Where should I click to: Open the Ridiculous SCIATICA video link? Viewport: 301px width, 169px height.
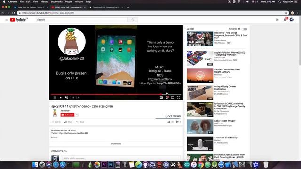230,106
